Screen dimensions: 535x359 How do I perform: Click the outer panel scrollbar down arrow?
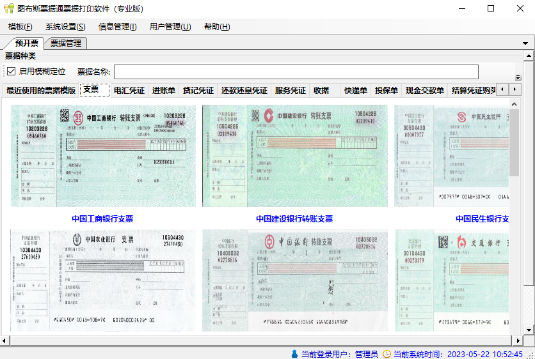529,330
